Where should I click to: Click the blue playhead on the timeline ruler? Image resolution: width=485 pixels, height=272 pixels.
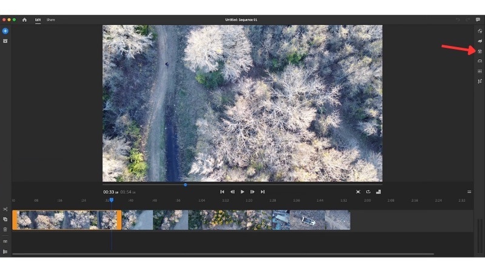(x=112, y=200)
